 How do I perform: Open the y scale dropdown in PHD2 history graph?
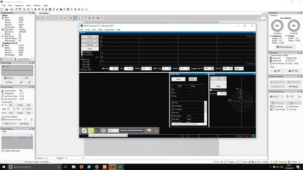(90, 41)
